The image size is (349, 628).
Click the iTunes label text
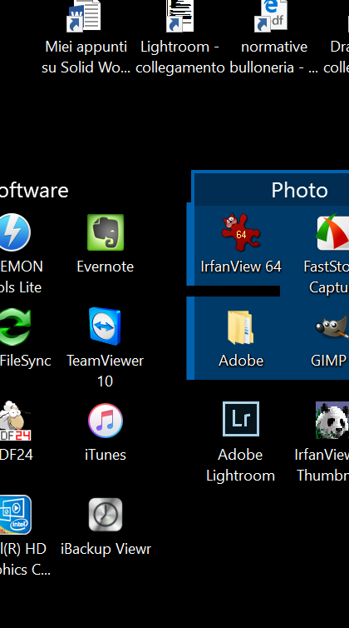[106, 455]
